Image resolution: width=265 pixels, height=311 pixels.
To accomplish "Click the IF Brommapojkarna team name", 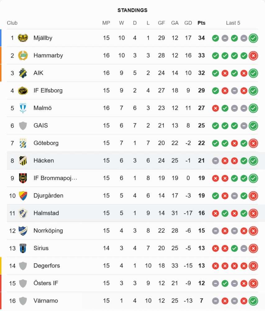I will pos(55,178).
